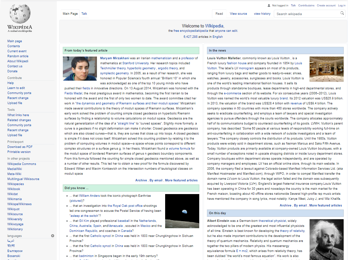Follow the Stanford University link
The width and height of the screenshot is (348, 260).
[x=135, y=63]
